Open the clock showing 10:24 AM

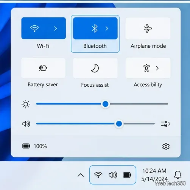[154, 171]
